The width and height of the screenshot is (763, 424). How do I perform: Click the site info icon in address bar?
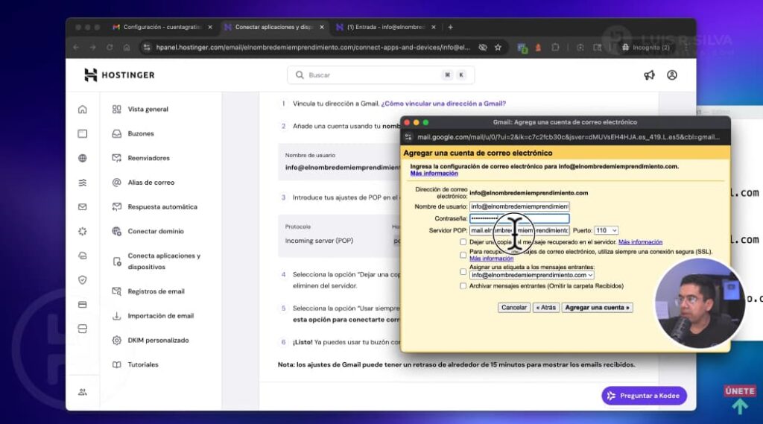point(147,47)
